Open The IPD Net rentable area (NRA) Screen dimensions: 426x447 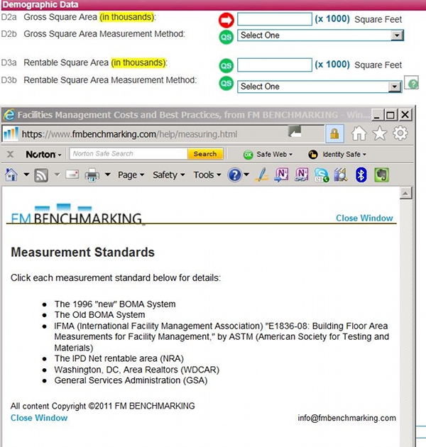coord(119,358)
